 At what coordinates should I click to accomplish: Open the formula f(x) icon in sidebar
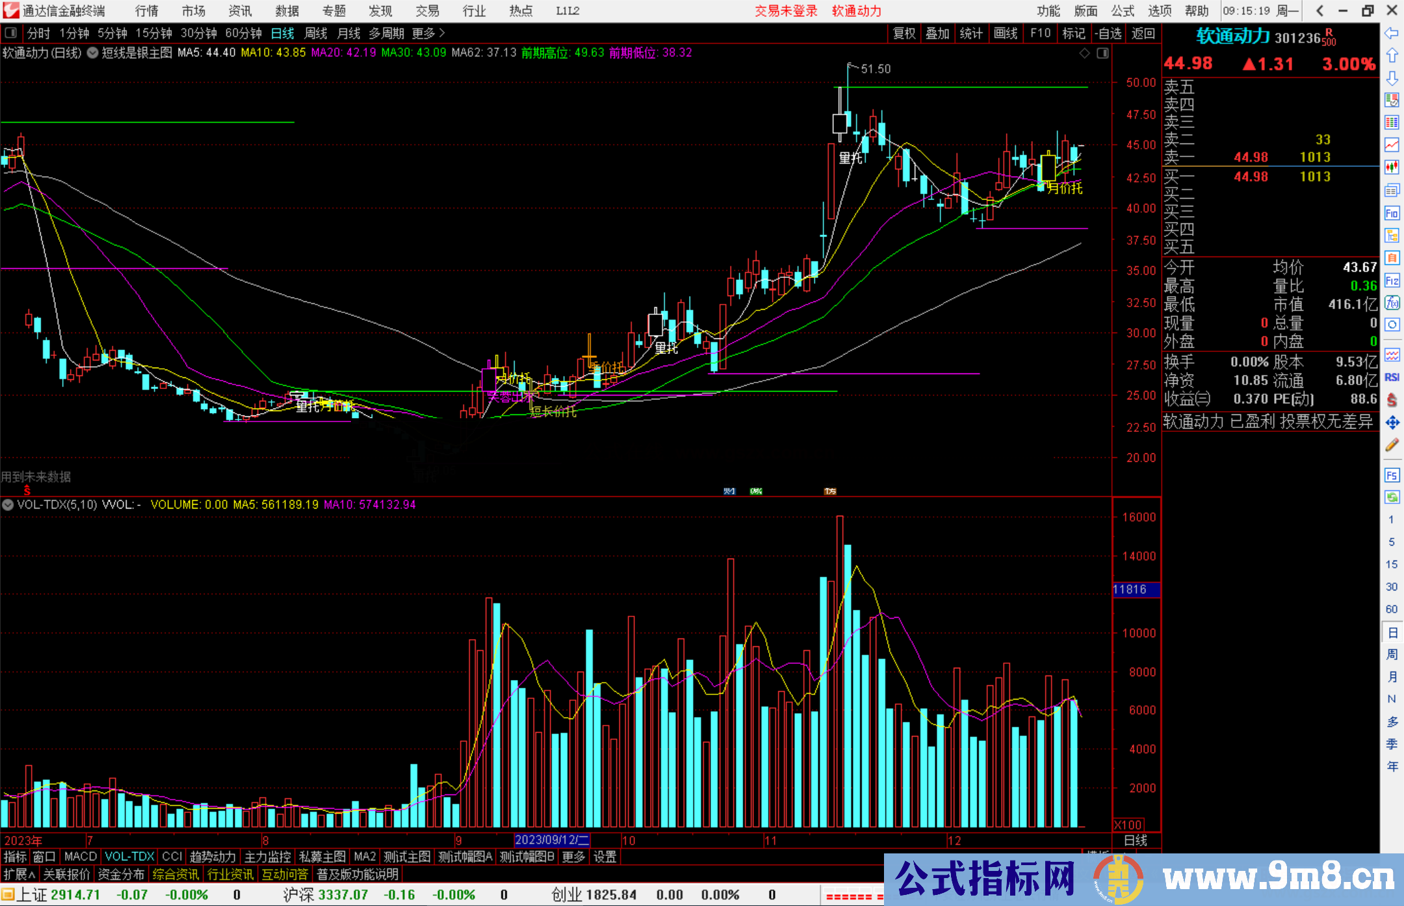(1392, 303)
